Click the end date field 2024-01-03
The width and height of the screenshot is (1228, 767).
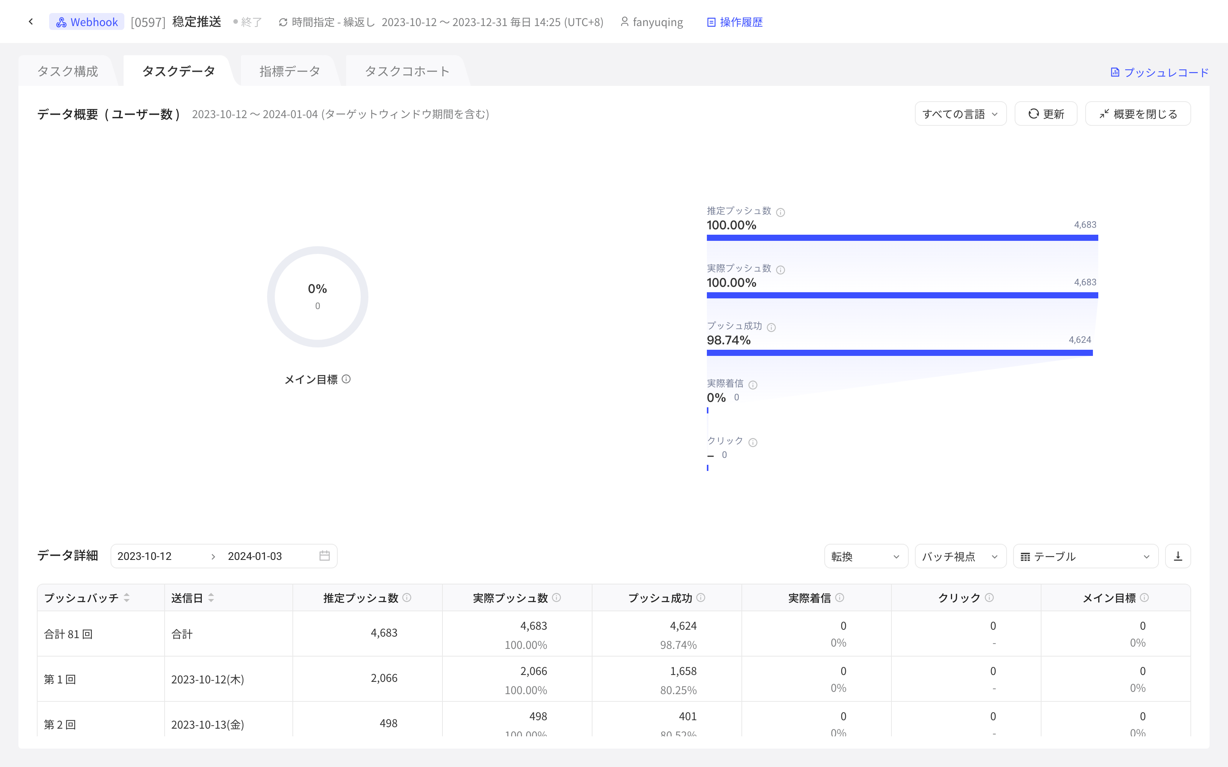point(269,556)
